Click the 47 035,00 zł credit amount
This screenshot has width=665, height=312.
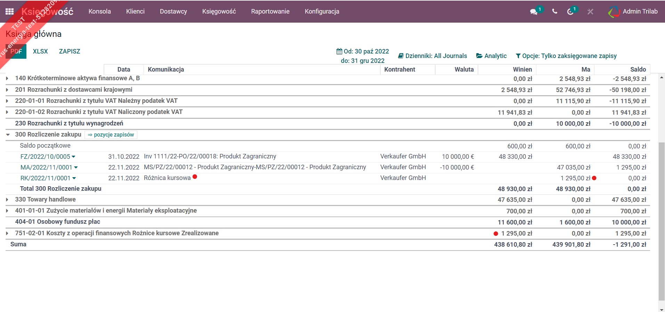tap(574, 167)
